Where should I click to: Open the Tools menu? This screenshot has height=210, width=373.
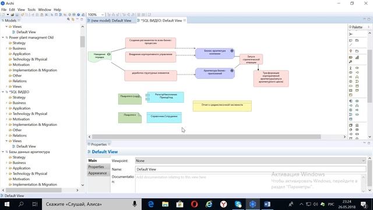[x=31, y=10]
